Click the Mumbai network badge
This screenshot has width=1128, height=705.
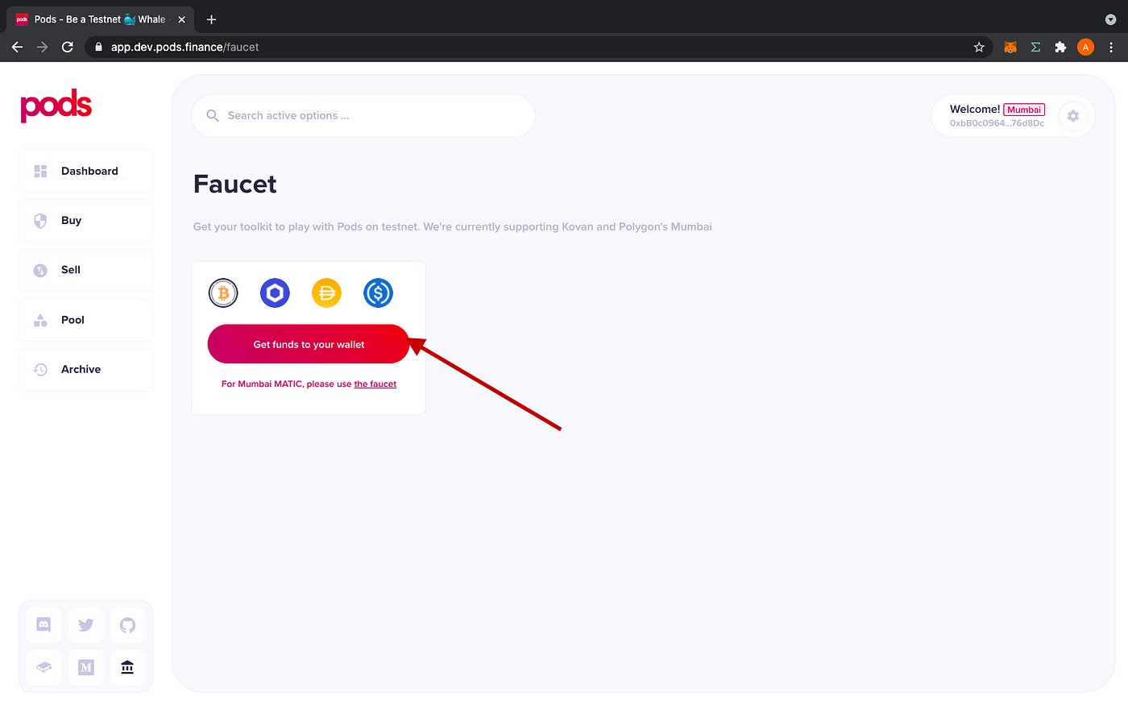1024,110
